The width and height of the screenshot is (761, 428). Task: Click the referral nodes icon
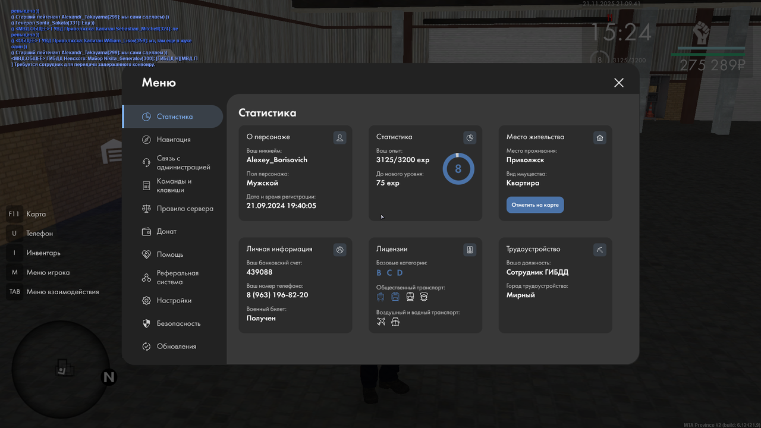click(x=146, y=278)
